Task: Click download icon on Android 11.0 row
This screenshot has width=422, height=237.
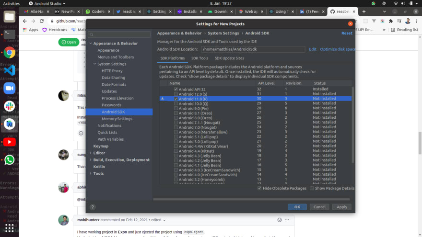Action: tap(162, 99)
